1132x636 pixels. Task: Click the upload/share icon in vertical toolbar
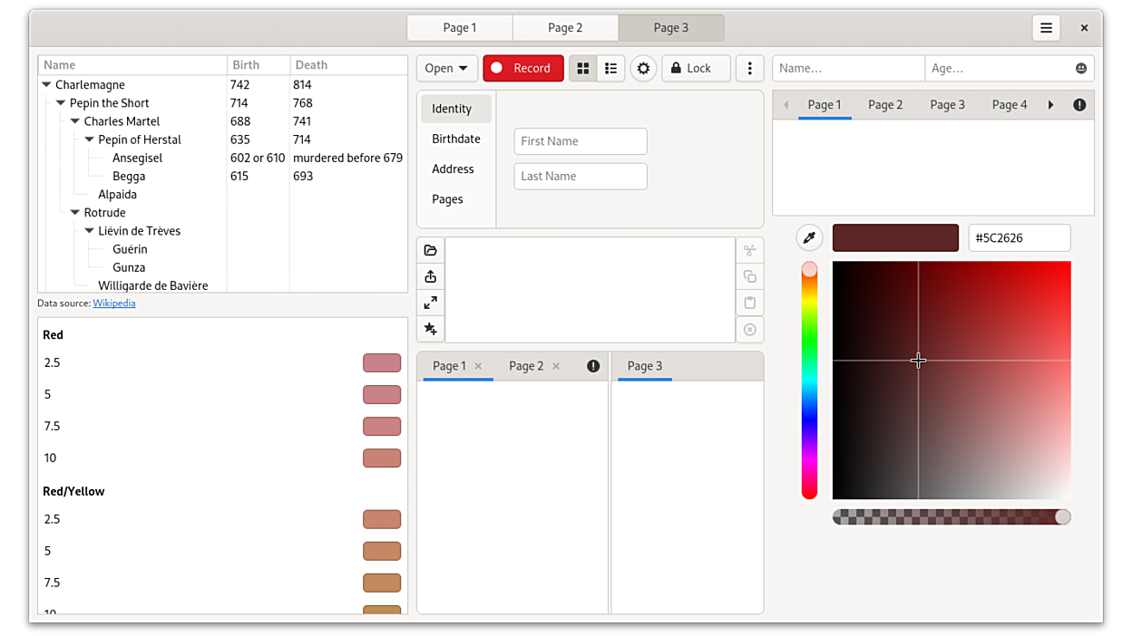coord(431,276)
